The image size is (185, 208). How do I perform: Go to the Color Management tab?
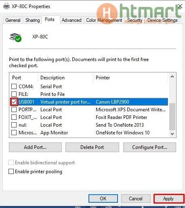click(104, 20)
